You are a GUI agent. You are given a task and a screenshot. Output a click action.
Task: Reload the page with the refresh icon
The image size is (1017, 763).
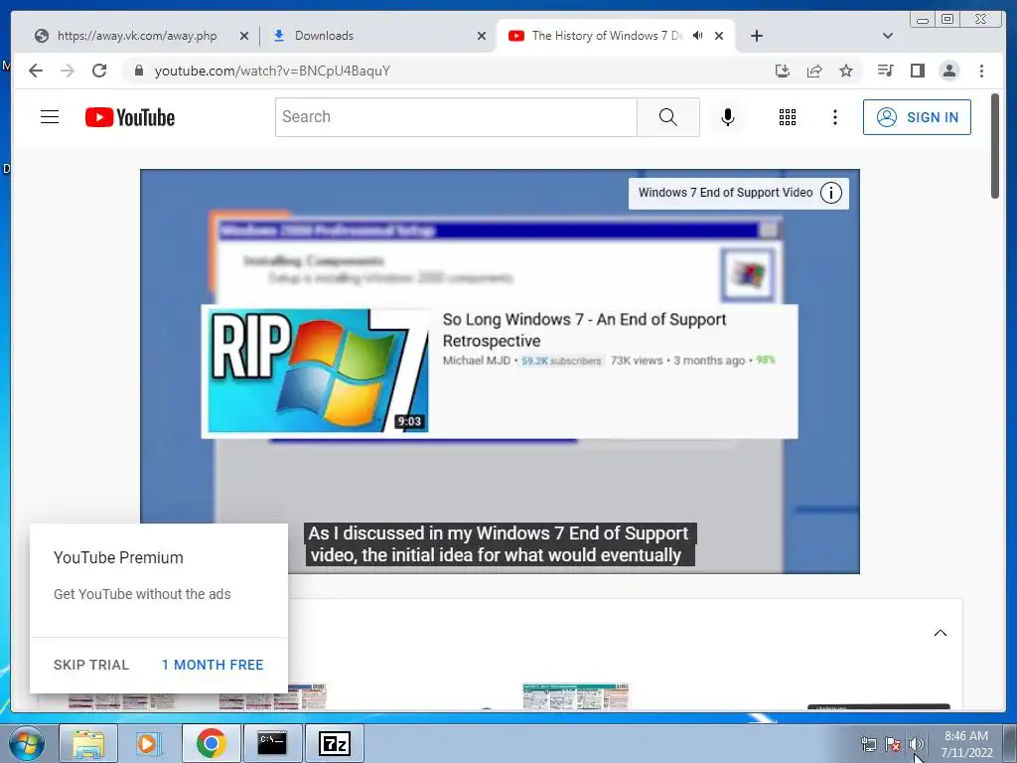[99, 71]
